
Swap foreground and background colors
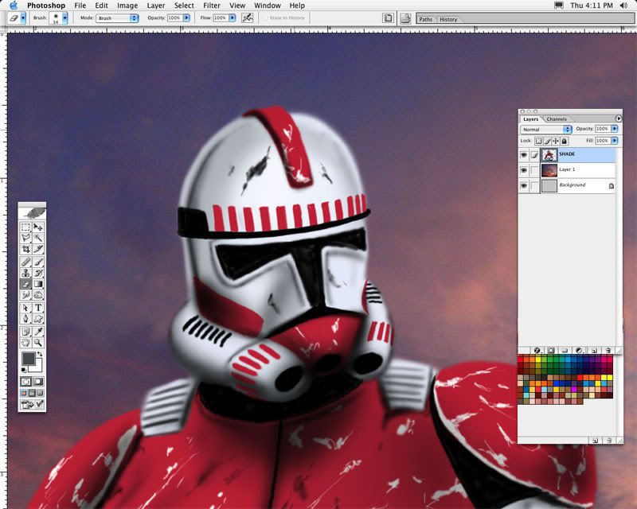(40, 355)
